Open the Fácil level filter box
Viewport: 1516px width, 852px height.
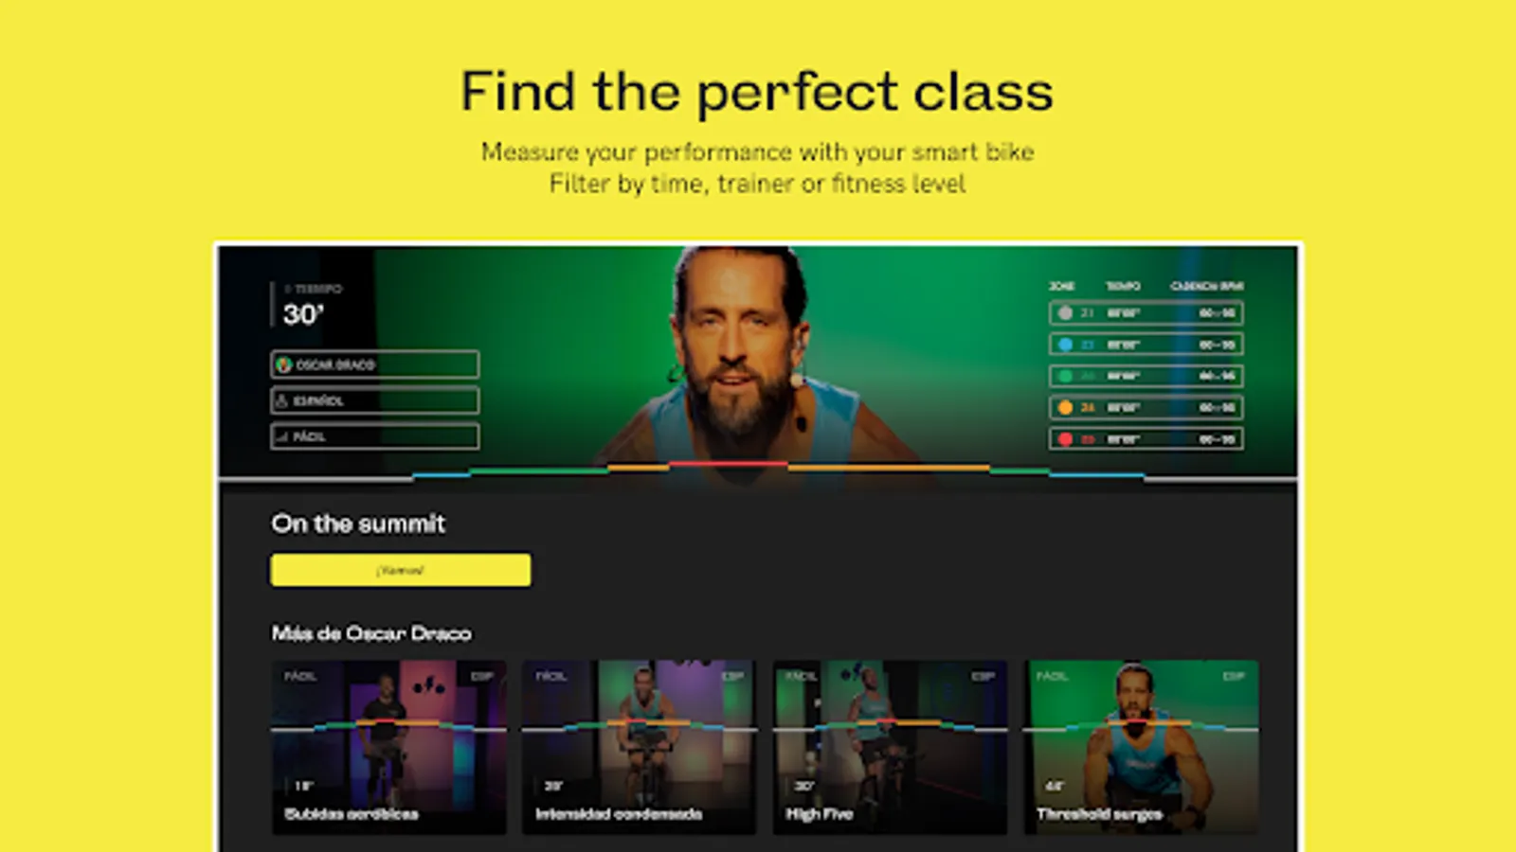click(375, 436)
